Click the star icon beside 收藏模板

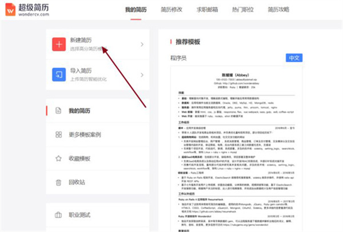point(58,158)
